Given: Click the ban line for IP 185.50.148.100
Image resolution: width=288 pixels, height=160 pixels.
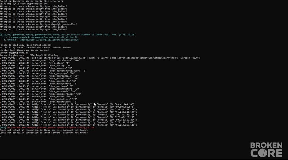Looking at the screenshot, I should [x=68, y=109].
